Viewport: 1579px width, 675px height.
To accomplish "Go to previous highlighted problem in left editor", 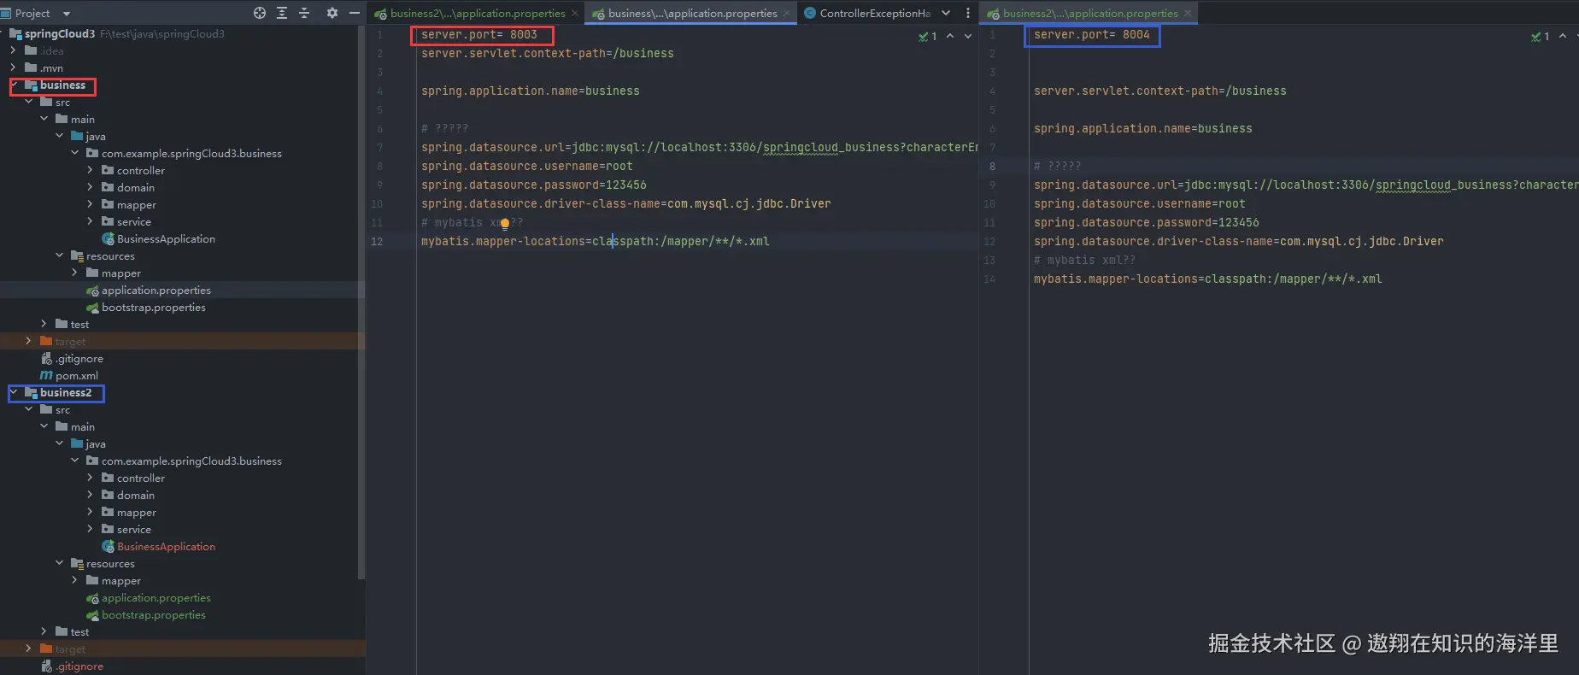I will (950, 36).
